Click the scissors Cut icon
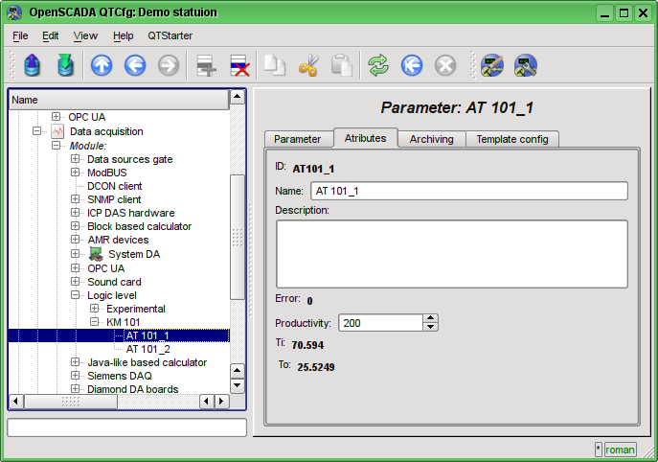The height and width of the screenshot is (462, 658). click(x=307, y=65)
